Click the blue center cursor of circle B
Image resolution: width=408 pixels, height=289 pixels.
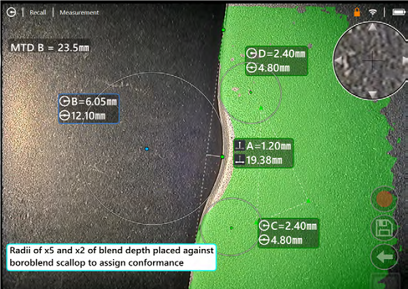tap(146, 149)
